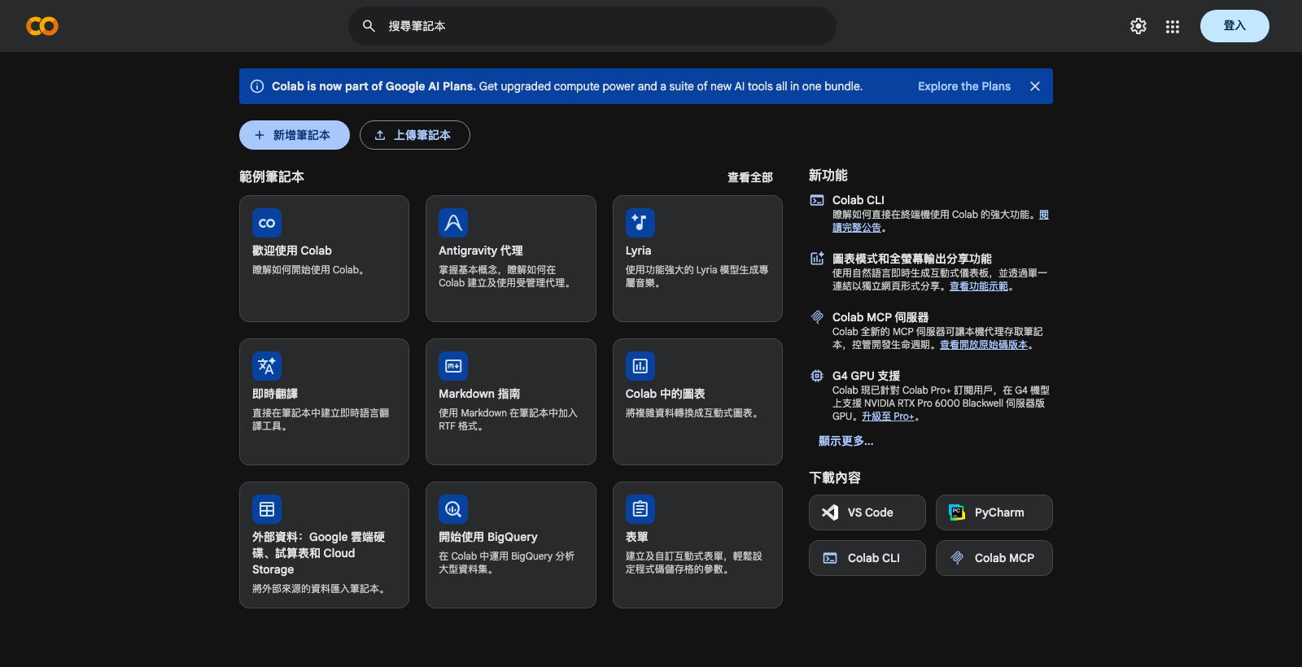Viewport: 1302px width, 667px height.
Task: Open the 開始使用 BigQuery card title
Action: 488,537
